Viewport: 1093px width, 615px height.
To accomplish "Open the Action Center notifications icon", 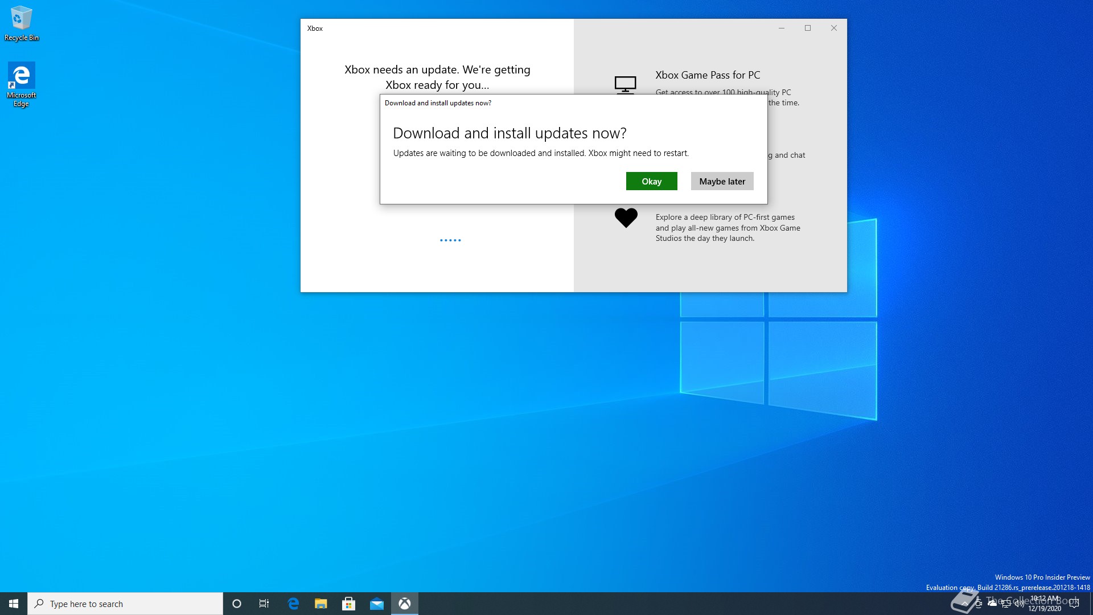I will pyautogui.click(x=1074, y=604).
